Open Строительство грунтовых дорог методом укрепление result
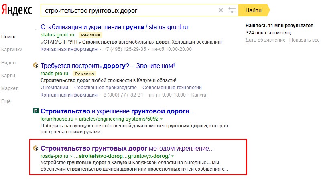Image resolution: width=321 pixels, height=181 pixels. point(127,148)
